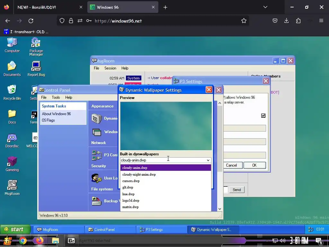Bookmark this page with the star icon
The height and width of the screenshot is (247, 329).
tap(244, 21)
